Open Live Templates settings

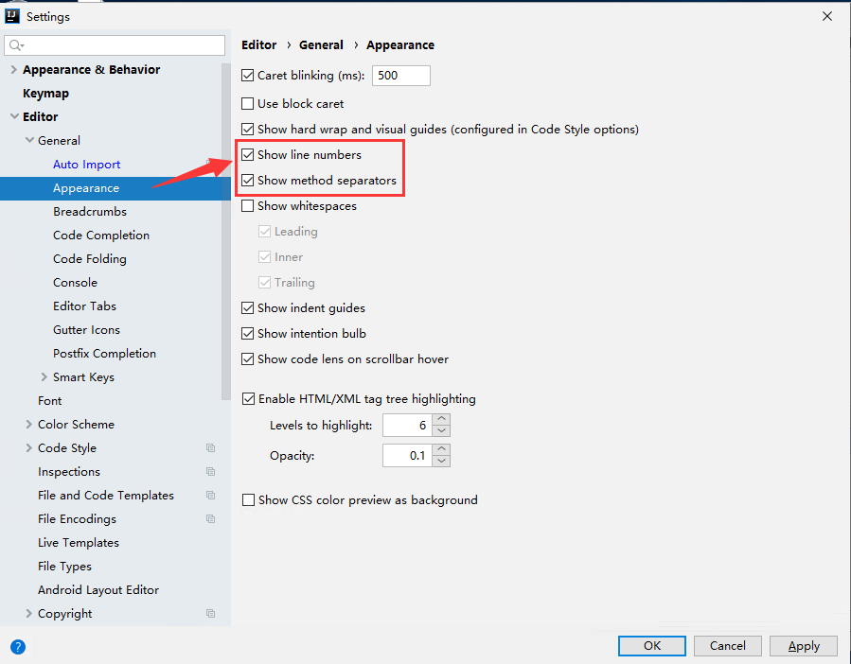(x=79, y=543)
